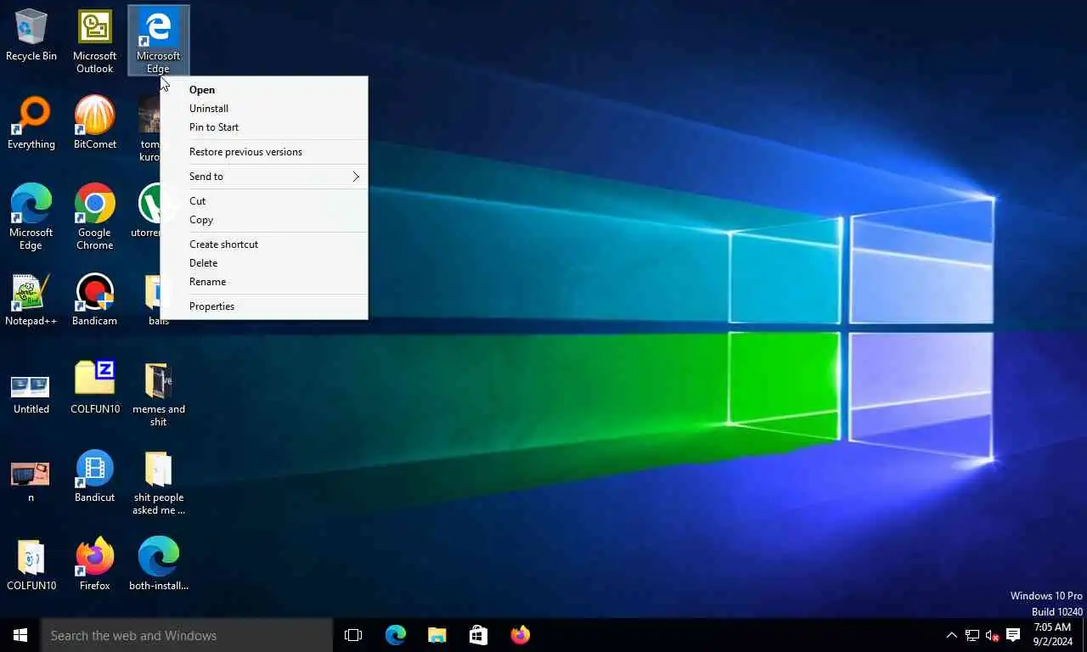
Task: Choose Uninstall in the context menu
Action: (264, 109)
